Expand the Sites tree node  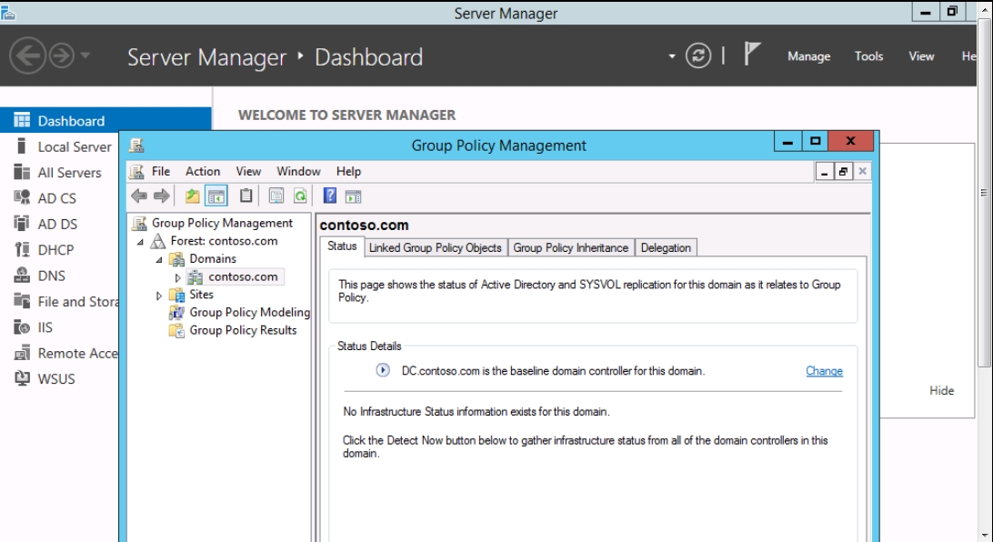pos(159,295)
